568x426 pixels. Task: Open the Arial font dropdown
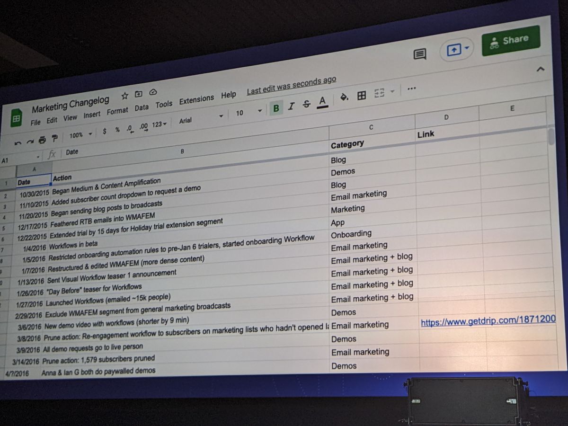pos(201,119)
